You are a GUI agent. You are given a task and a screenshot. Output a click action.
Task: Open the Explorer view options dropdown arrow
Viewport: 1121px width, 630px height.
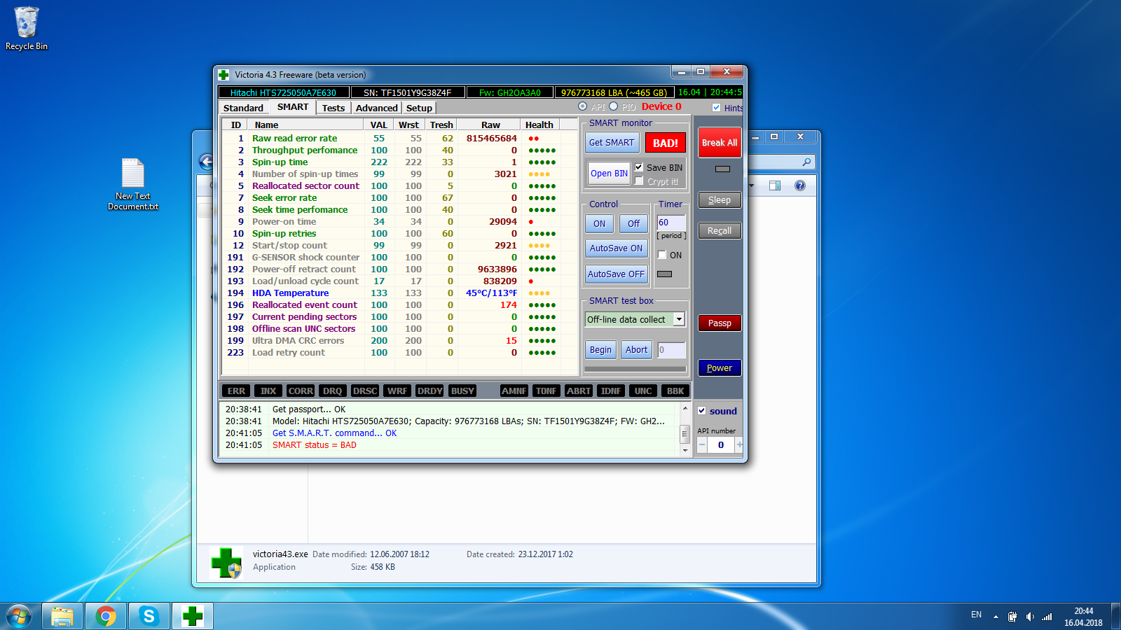tap(751, 185)
